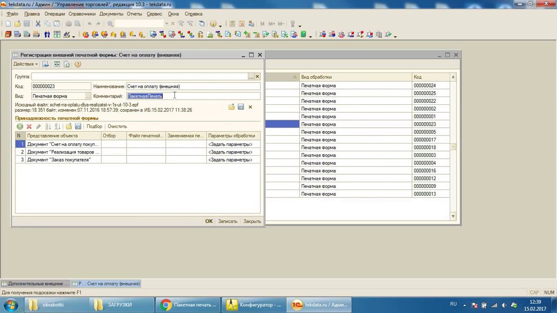Click the load source file folder icon
The width and height of the screenshot is (557, 313).
(232, 107)
